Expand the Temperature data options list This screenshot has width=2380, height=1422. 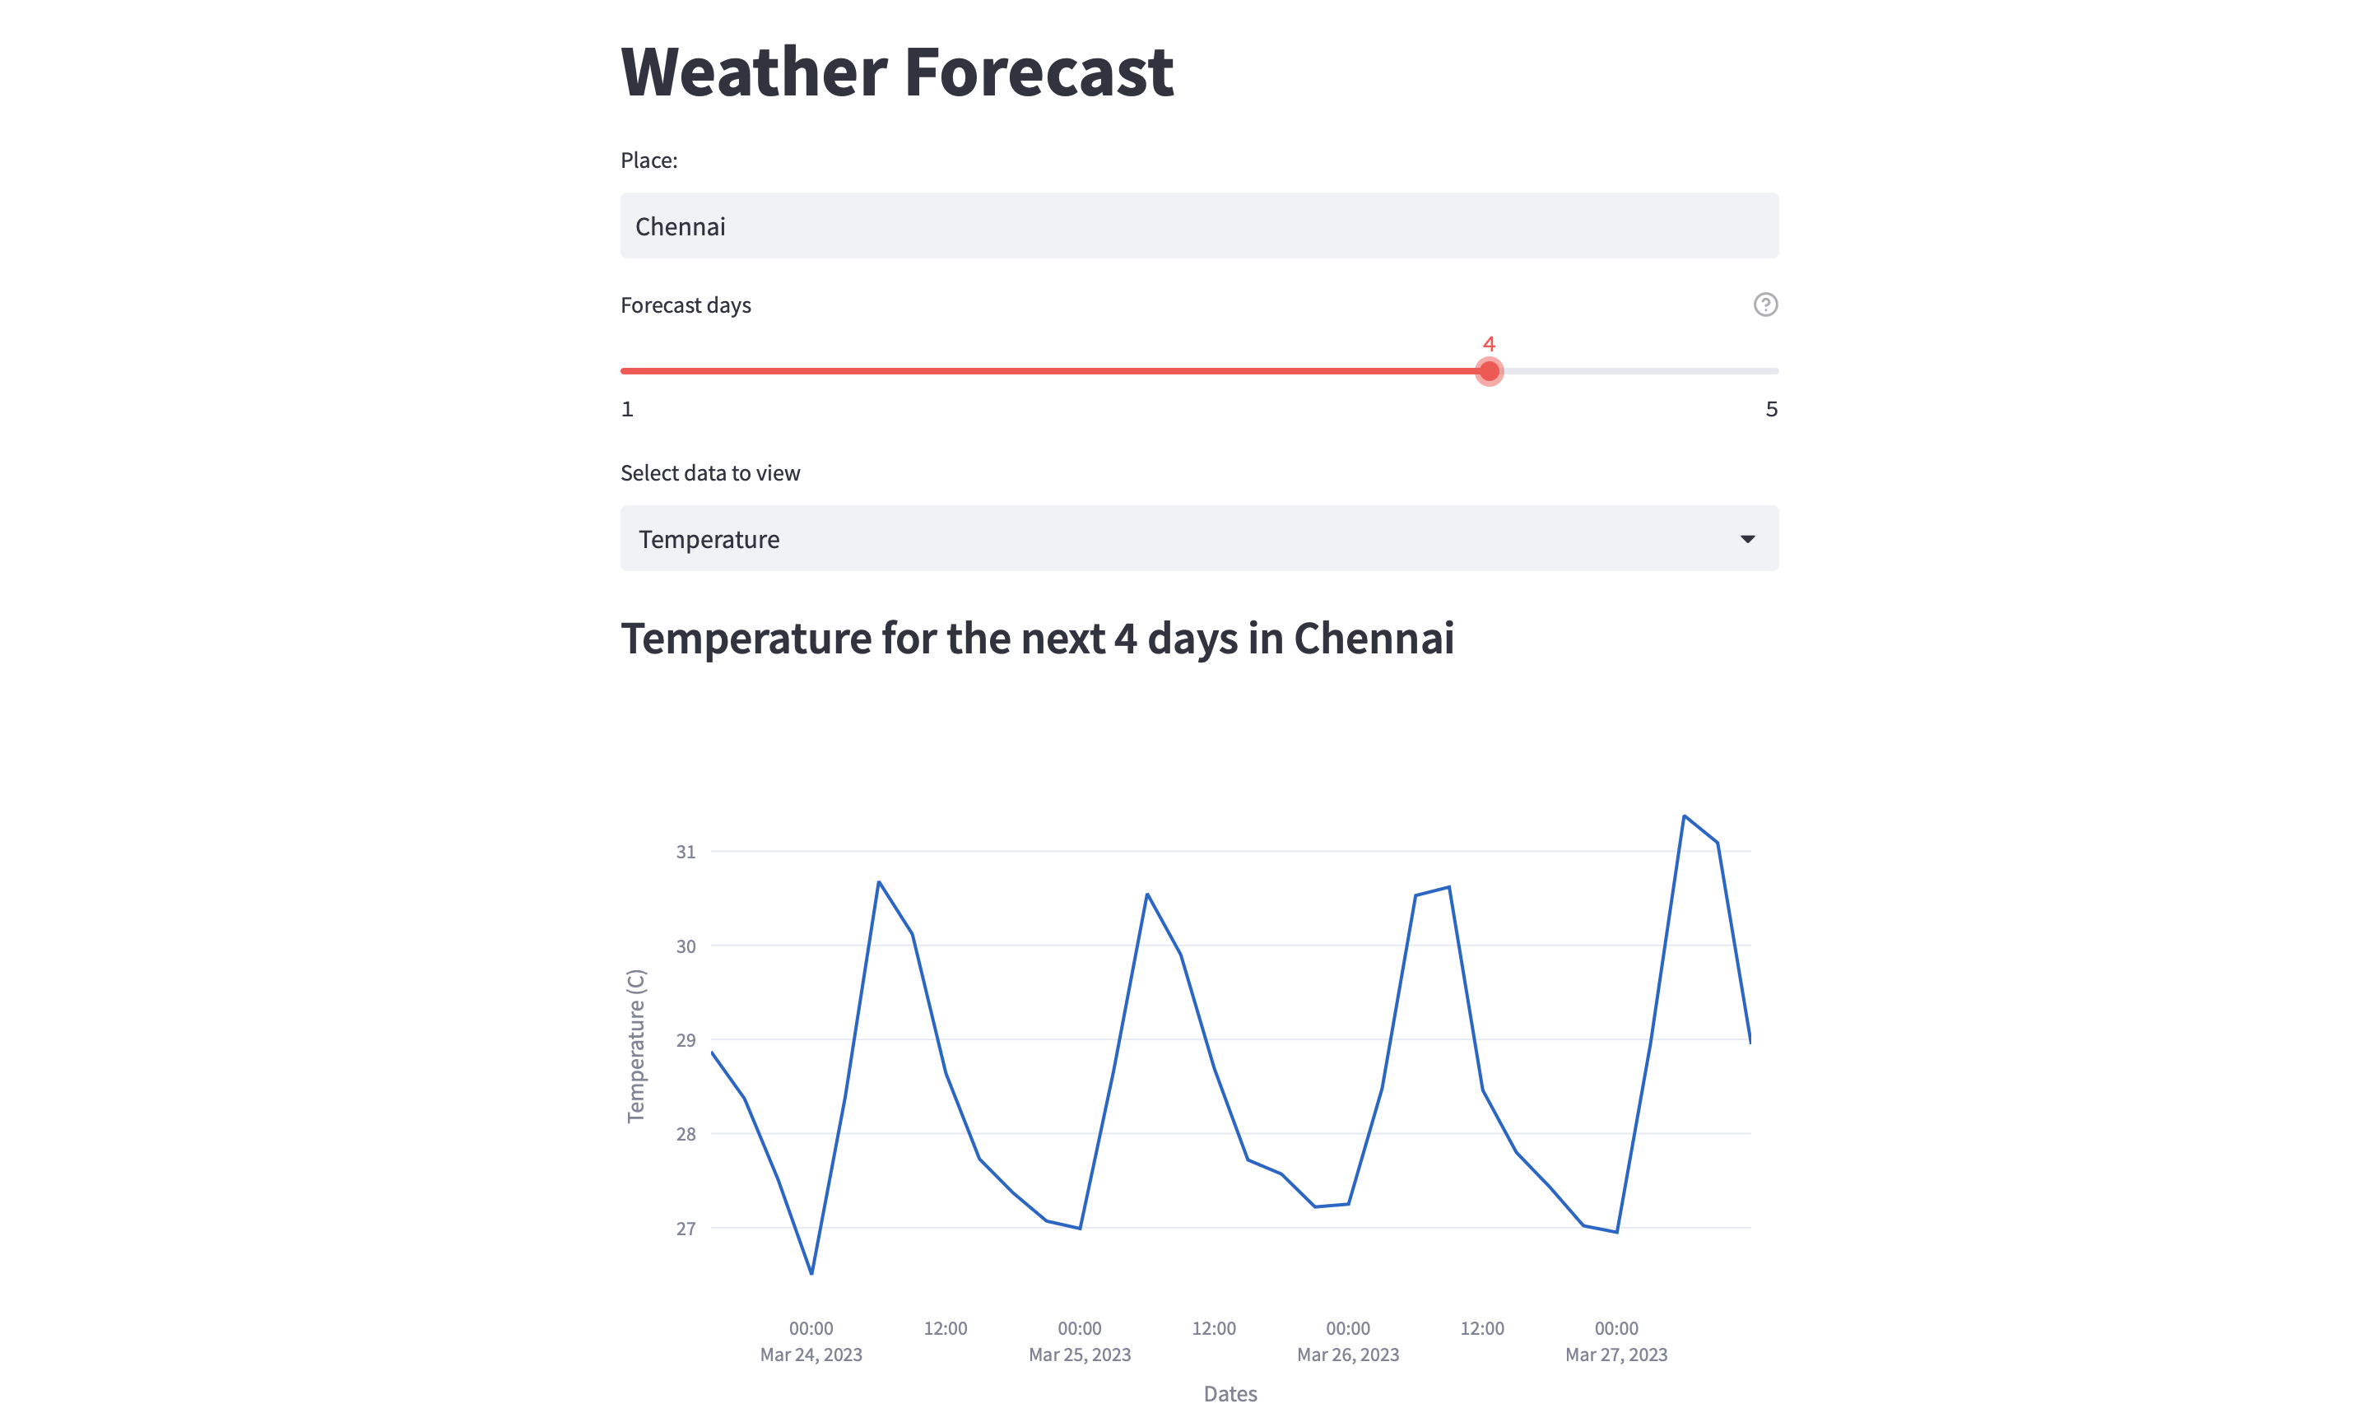[x=1198, y=538]
